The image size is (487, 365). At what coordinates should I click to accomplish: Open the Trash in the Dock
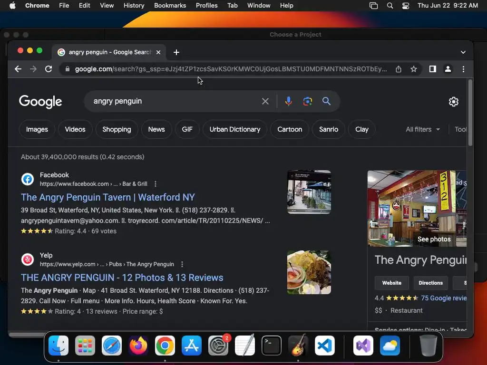[429, 346]
